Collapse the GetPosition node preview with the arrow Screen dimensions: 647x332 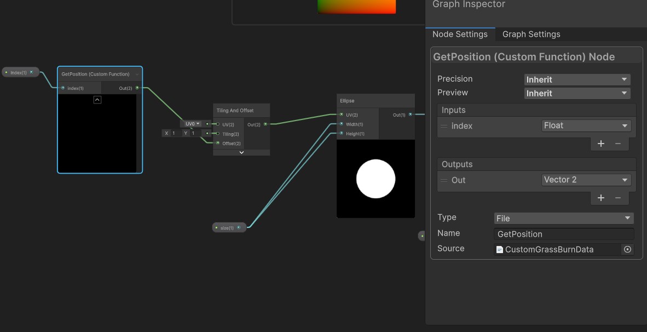(97, 99)
